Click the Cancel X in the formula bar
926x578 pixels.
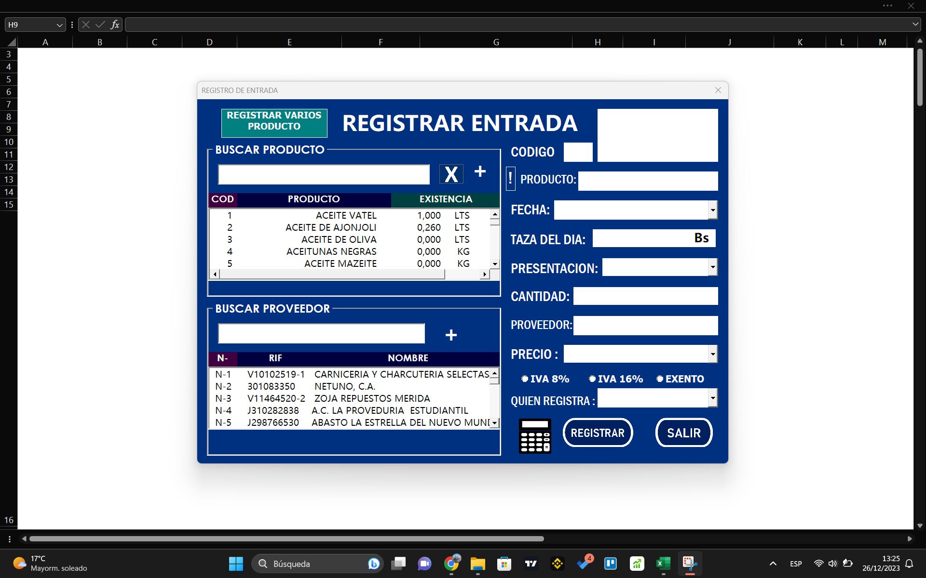tap(85, 24)
